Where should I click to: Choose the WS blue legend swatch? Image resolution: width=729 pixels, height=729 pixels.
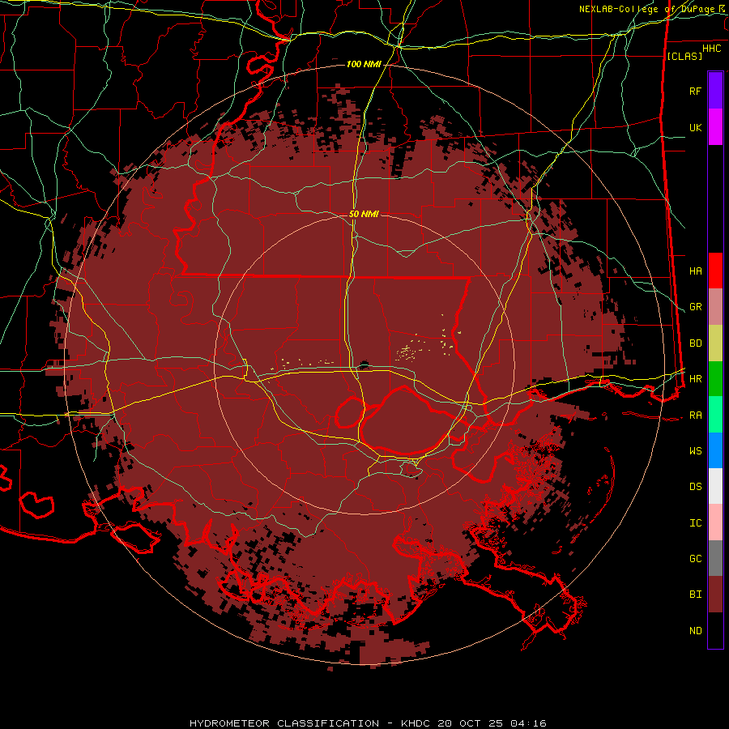click(715, 450)
